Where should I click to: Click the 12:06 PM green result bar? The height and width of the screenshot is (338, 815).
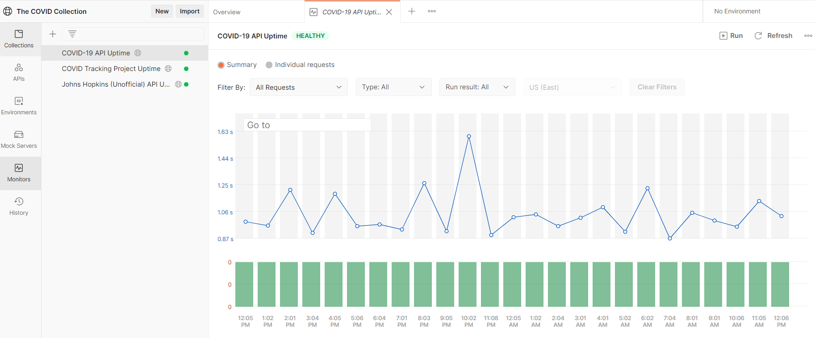click(x=780, y=284)
